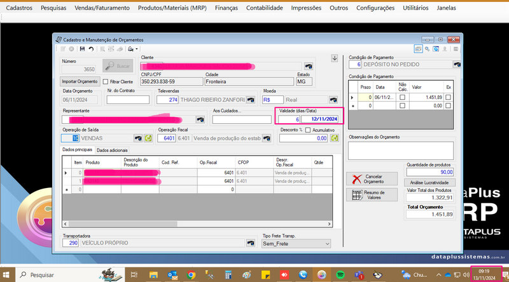Viewport: 509px width, 282px height.
Task: Click the items grid horizontal scrollbar left arrow
Action: pos(66,224)
